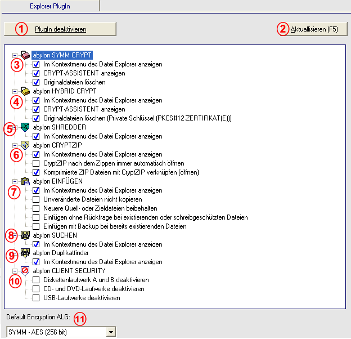
Task: Uncheck 'Originaldateien löschen' under SYMM CRYPT
Action: (x=37, y=82)
